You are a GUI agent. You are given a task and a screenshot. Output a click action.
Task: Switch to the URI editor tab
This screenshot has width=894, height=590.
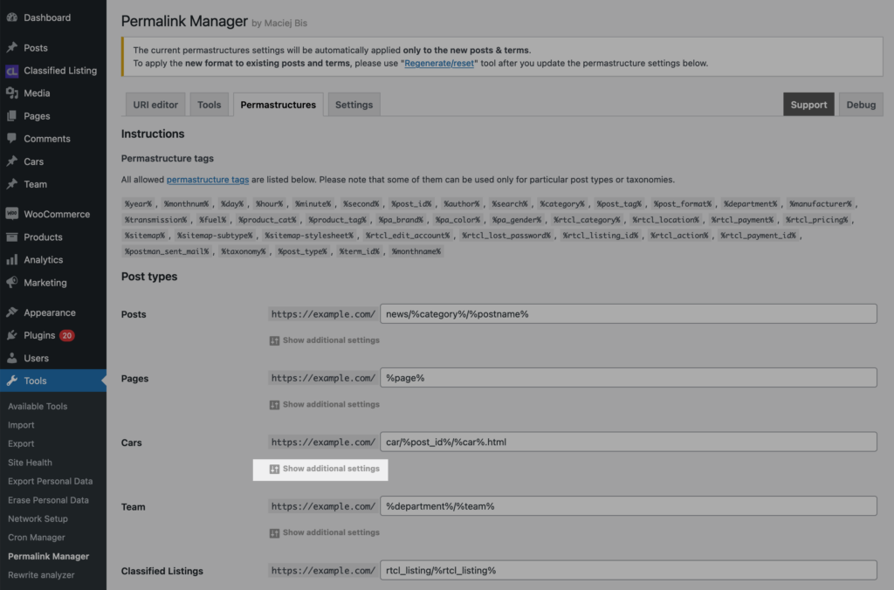pos(155,105)
